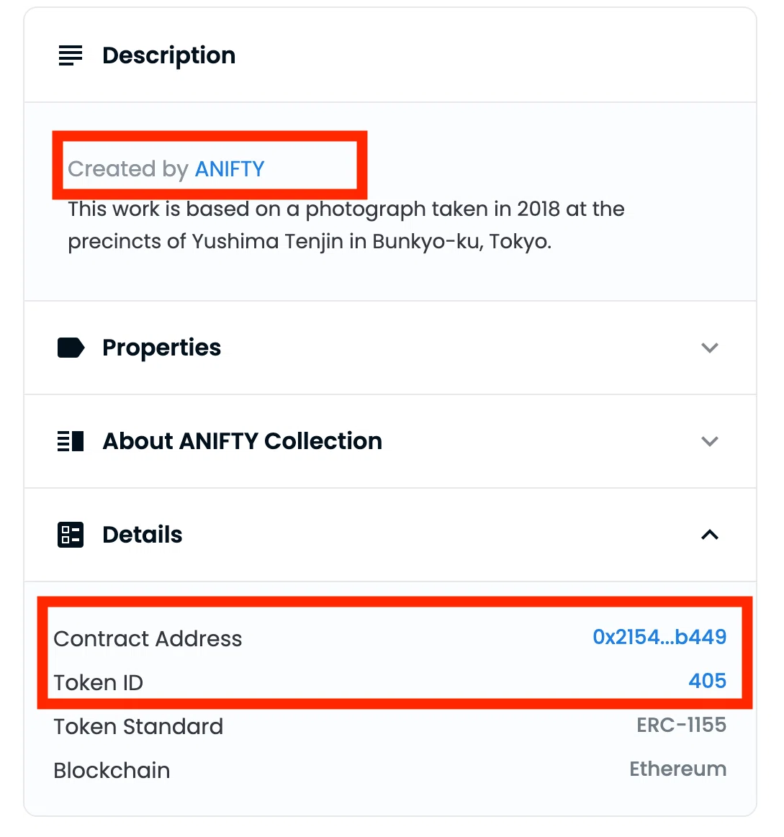
Task: Click the Details heading label
Action: (x=143, y=535)
